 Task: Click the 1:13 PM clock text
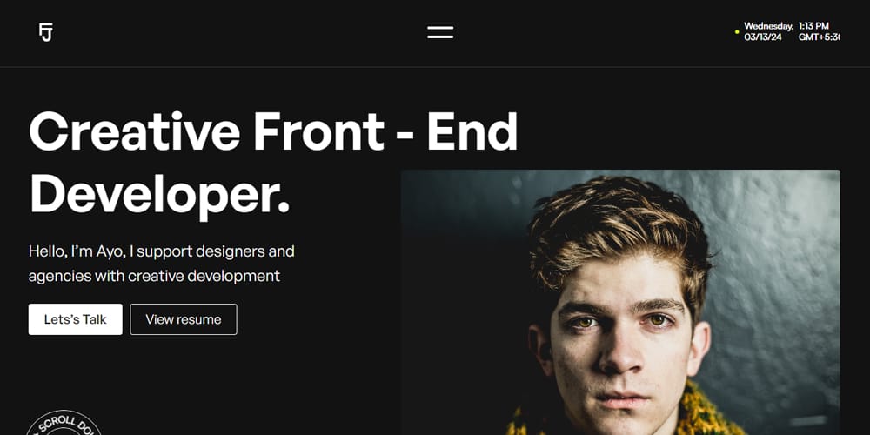(x=813, y=26)
